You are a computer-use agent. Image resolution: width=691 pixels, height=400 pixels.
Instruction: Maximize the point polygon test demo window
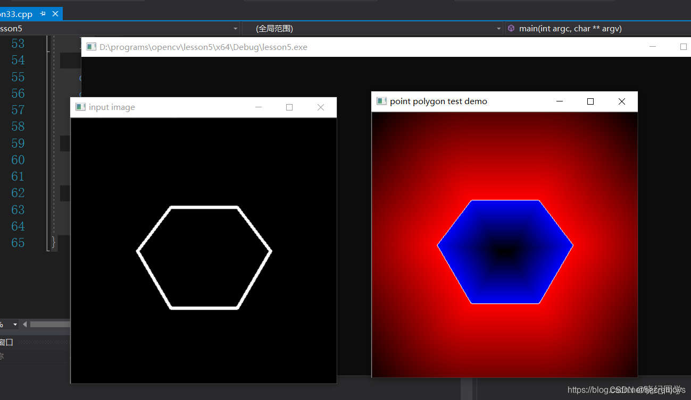tap(590, 101)
